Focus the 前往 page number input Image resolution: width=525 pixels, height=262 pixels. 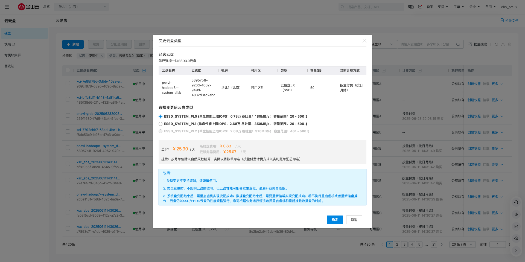497,244
